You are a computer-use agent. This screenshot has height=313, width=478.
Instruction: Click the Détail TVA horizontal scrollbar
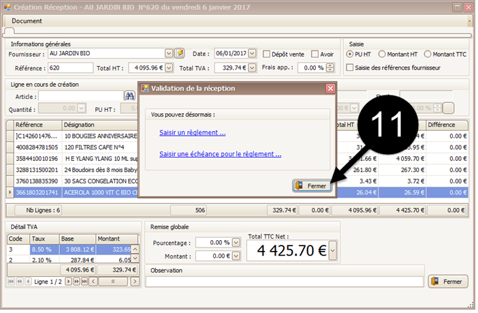click(x=114, y=282)
